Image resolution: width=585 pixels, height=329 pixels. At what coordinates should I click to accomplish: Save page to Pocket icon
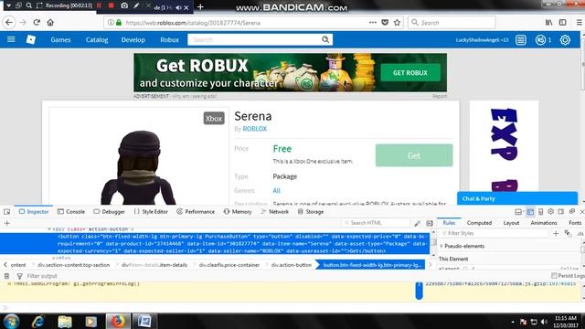click(x=385, y=22)
